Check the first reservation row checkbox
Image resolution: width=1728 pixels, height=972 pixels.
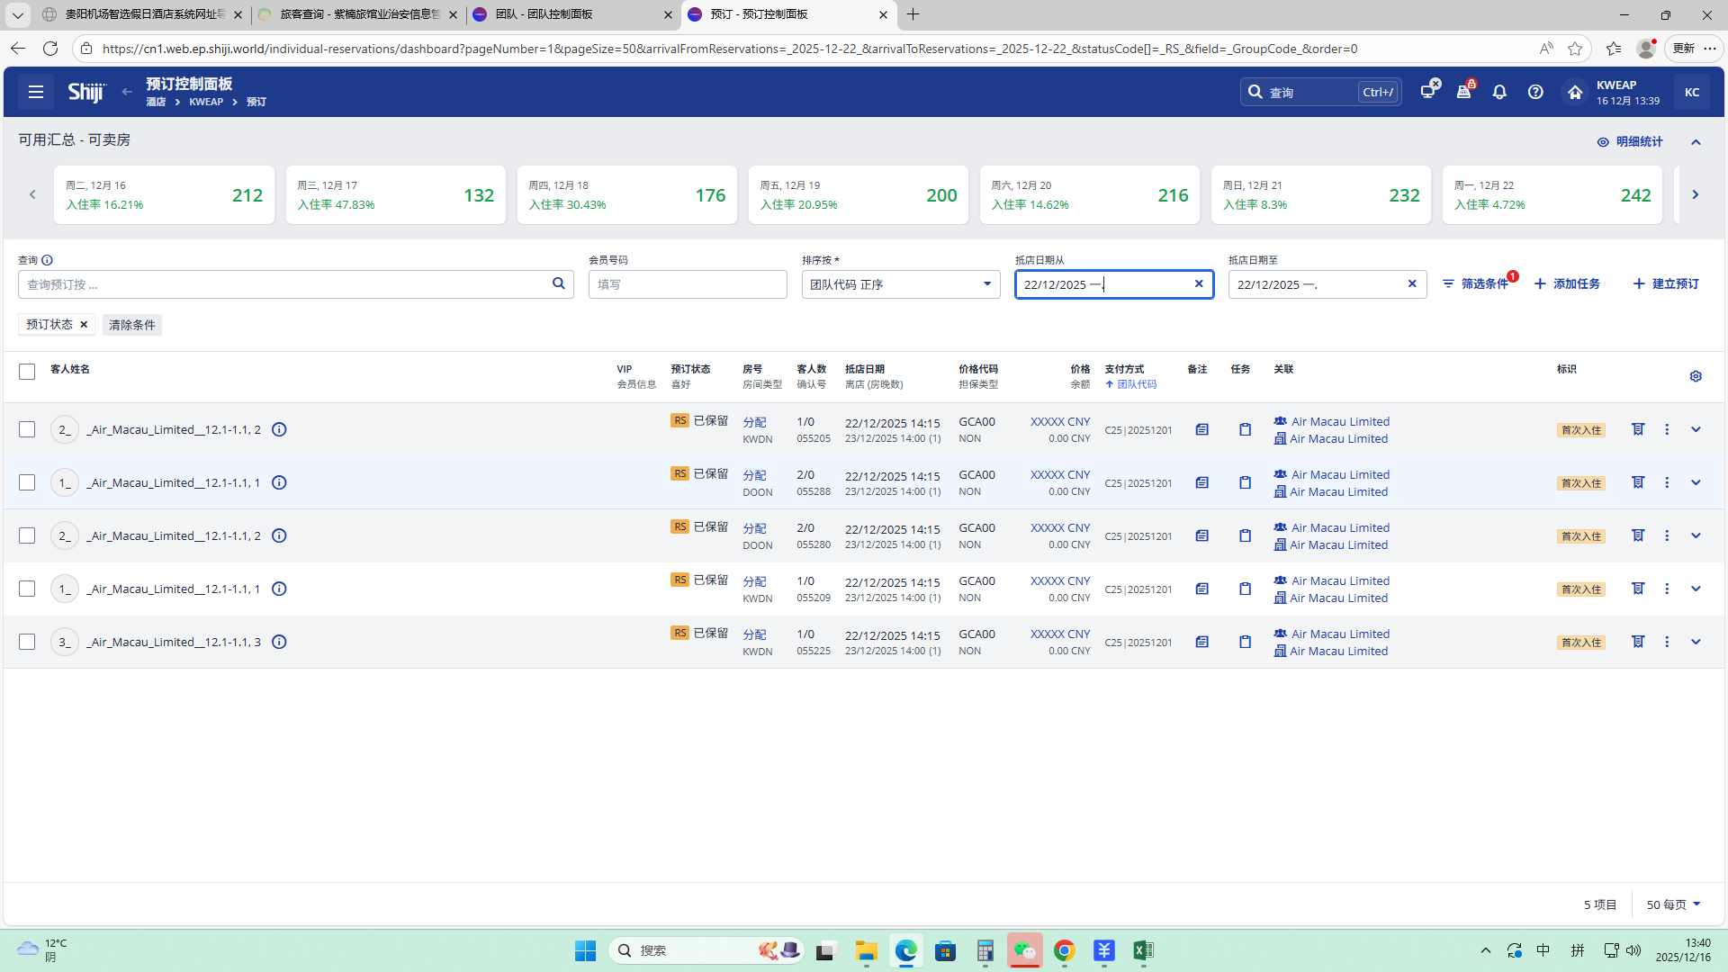tap(27, 430)
